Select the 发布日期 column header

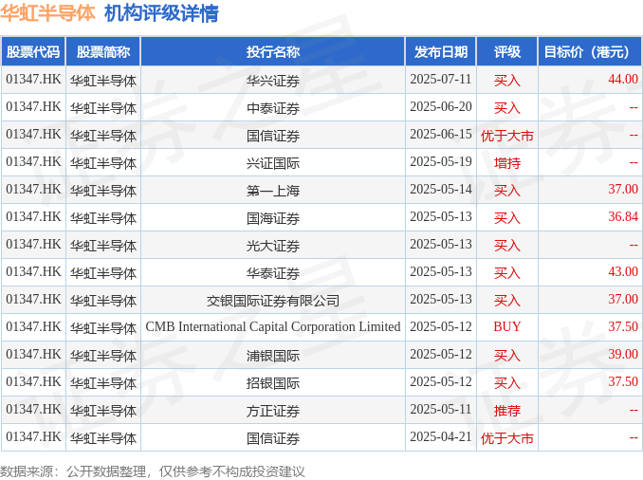click(441, 51)
